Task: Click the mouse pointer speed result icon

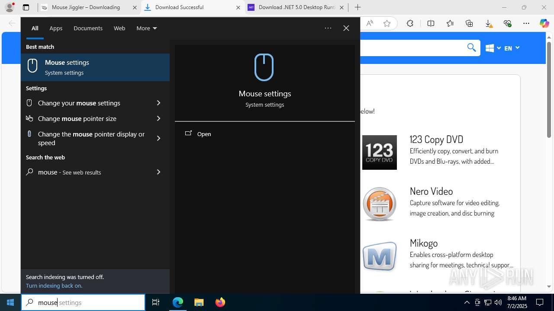Action: coord(29,134)
